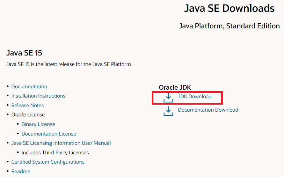The height and width of the screenshot is (177, 284).
Task: Open Java SE Licensing Information User Manual
Action: [x=61, y=143]
